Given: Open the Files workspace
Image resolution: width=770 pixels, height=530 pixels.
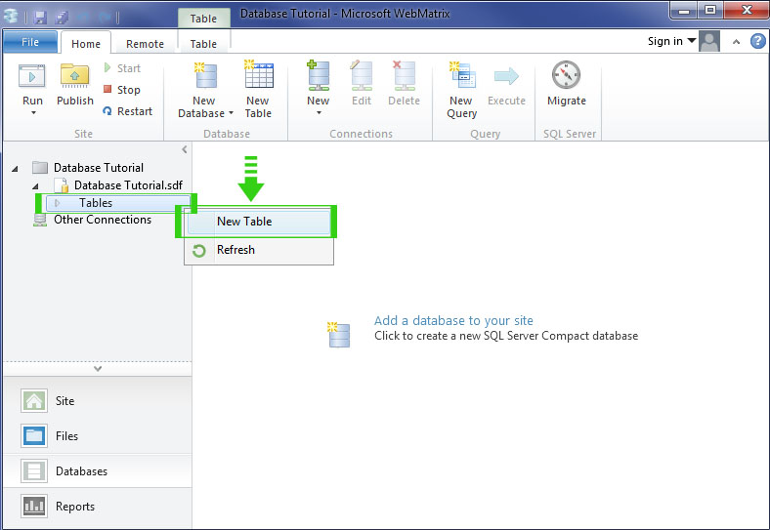Looking at the screenshot, I should (98, 436).
